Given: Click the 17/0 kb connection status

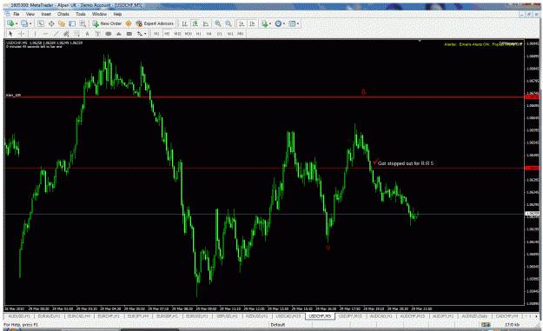Looking at the screenshot, I should 512,324.
